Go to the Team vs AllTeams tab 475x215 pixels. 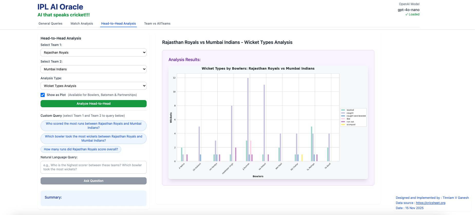(157, 24)
